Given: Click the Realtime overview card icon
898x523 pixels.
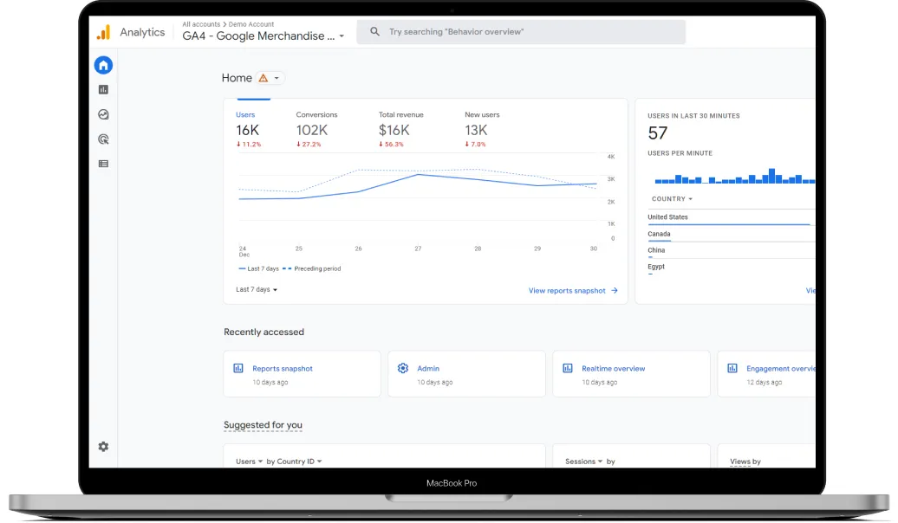Looking at the screenshot, I should coord(568,368).
